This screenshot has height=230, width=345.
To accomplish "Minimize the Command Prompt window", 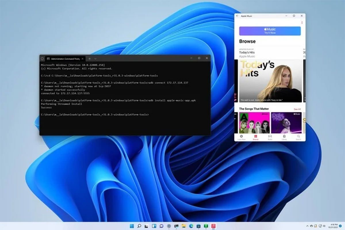I will pyautogui.click(x=191, y=58).
